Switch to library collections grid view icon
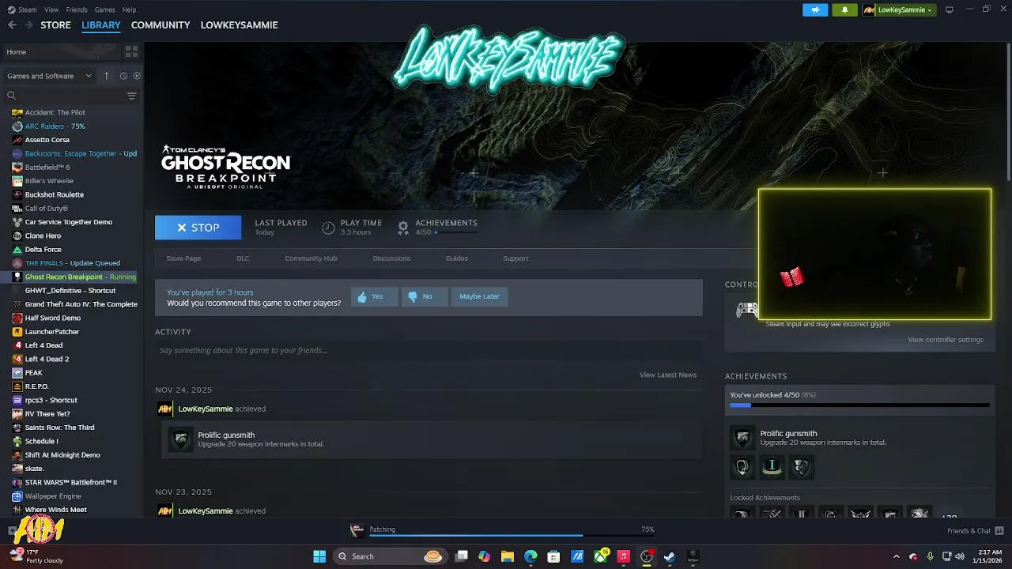 coord(131,51)
